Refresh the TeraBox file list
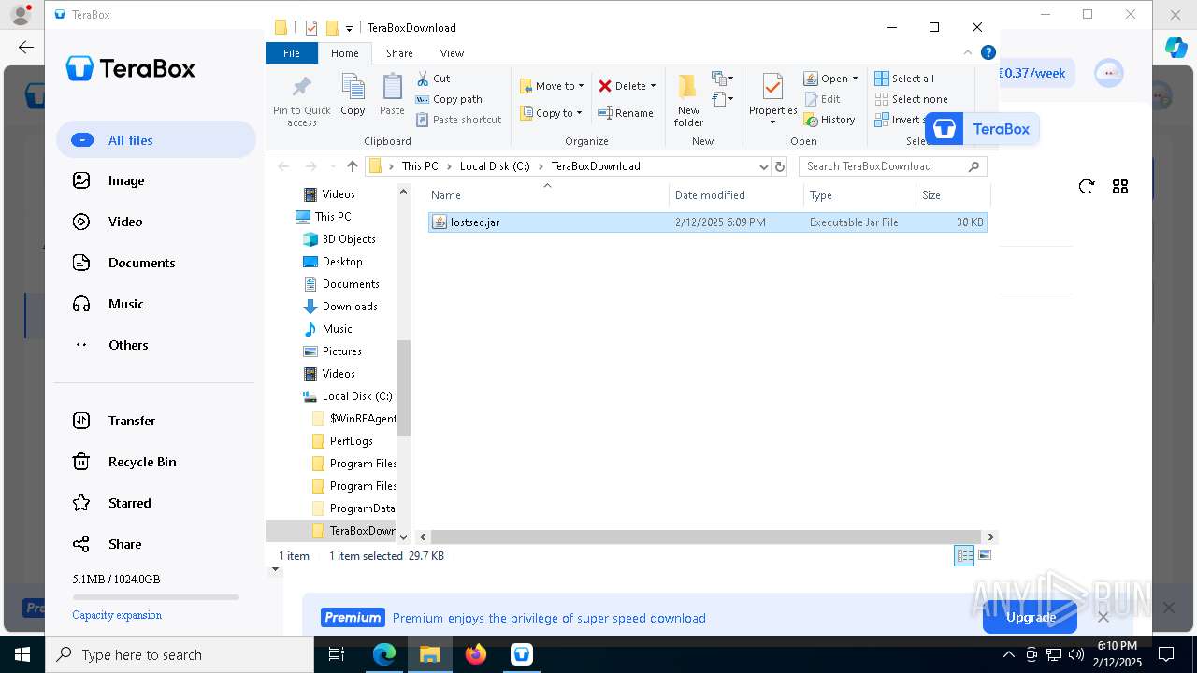The width and height of the screenshot is (1197, 673). [1087, 187]
